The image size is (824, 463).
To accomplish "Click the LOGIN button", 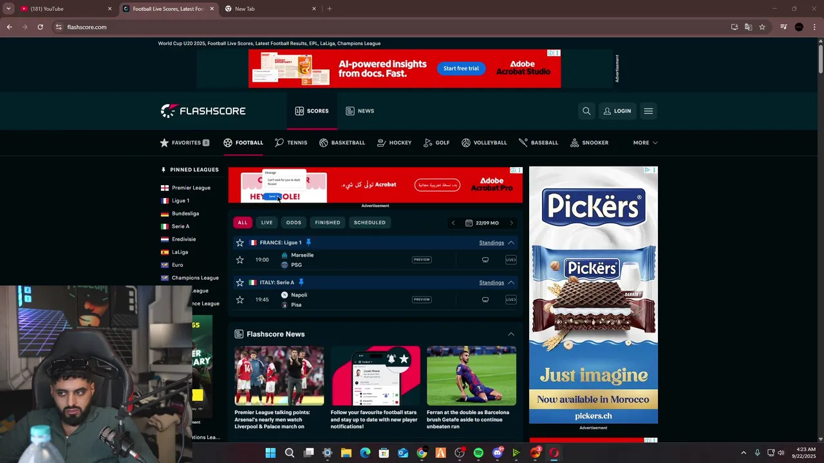I will 617,111.
